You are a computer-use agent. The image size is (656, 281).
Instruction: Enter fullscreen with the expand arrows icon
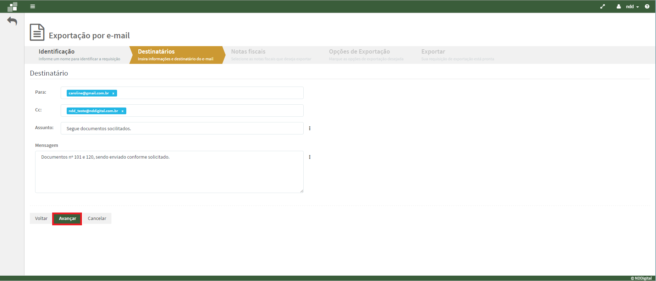pos(602,6)
